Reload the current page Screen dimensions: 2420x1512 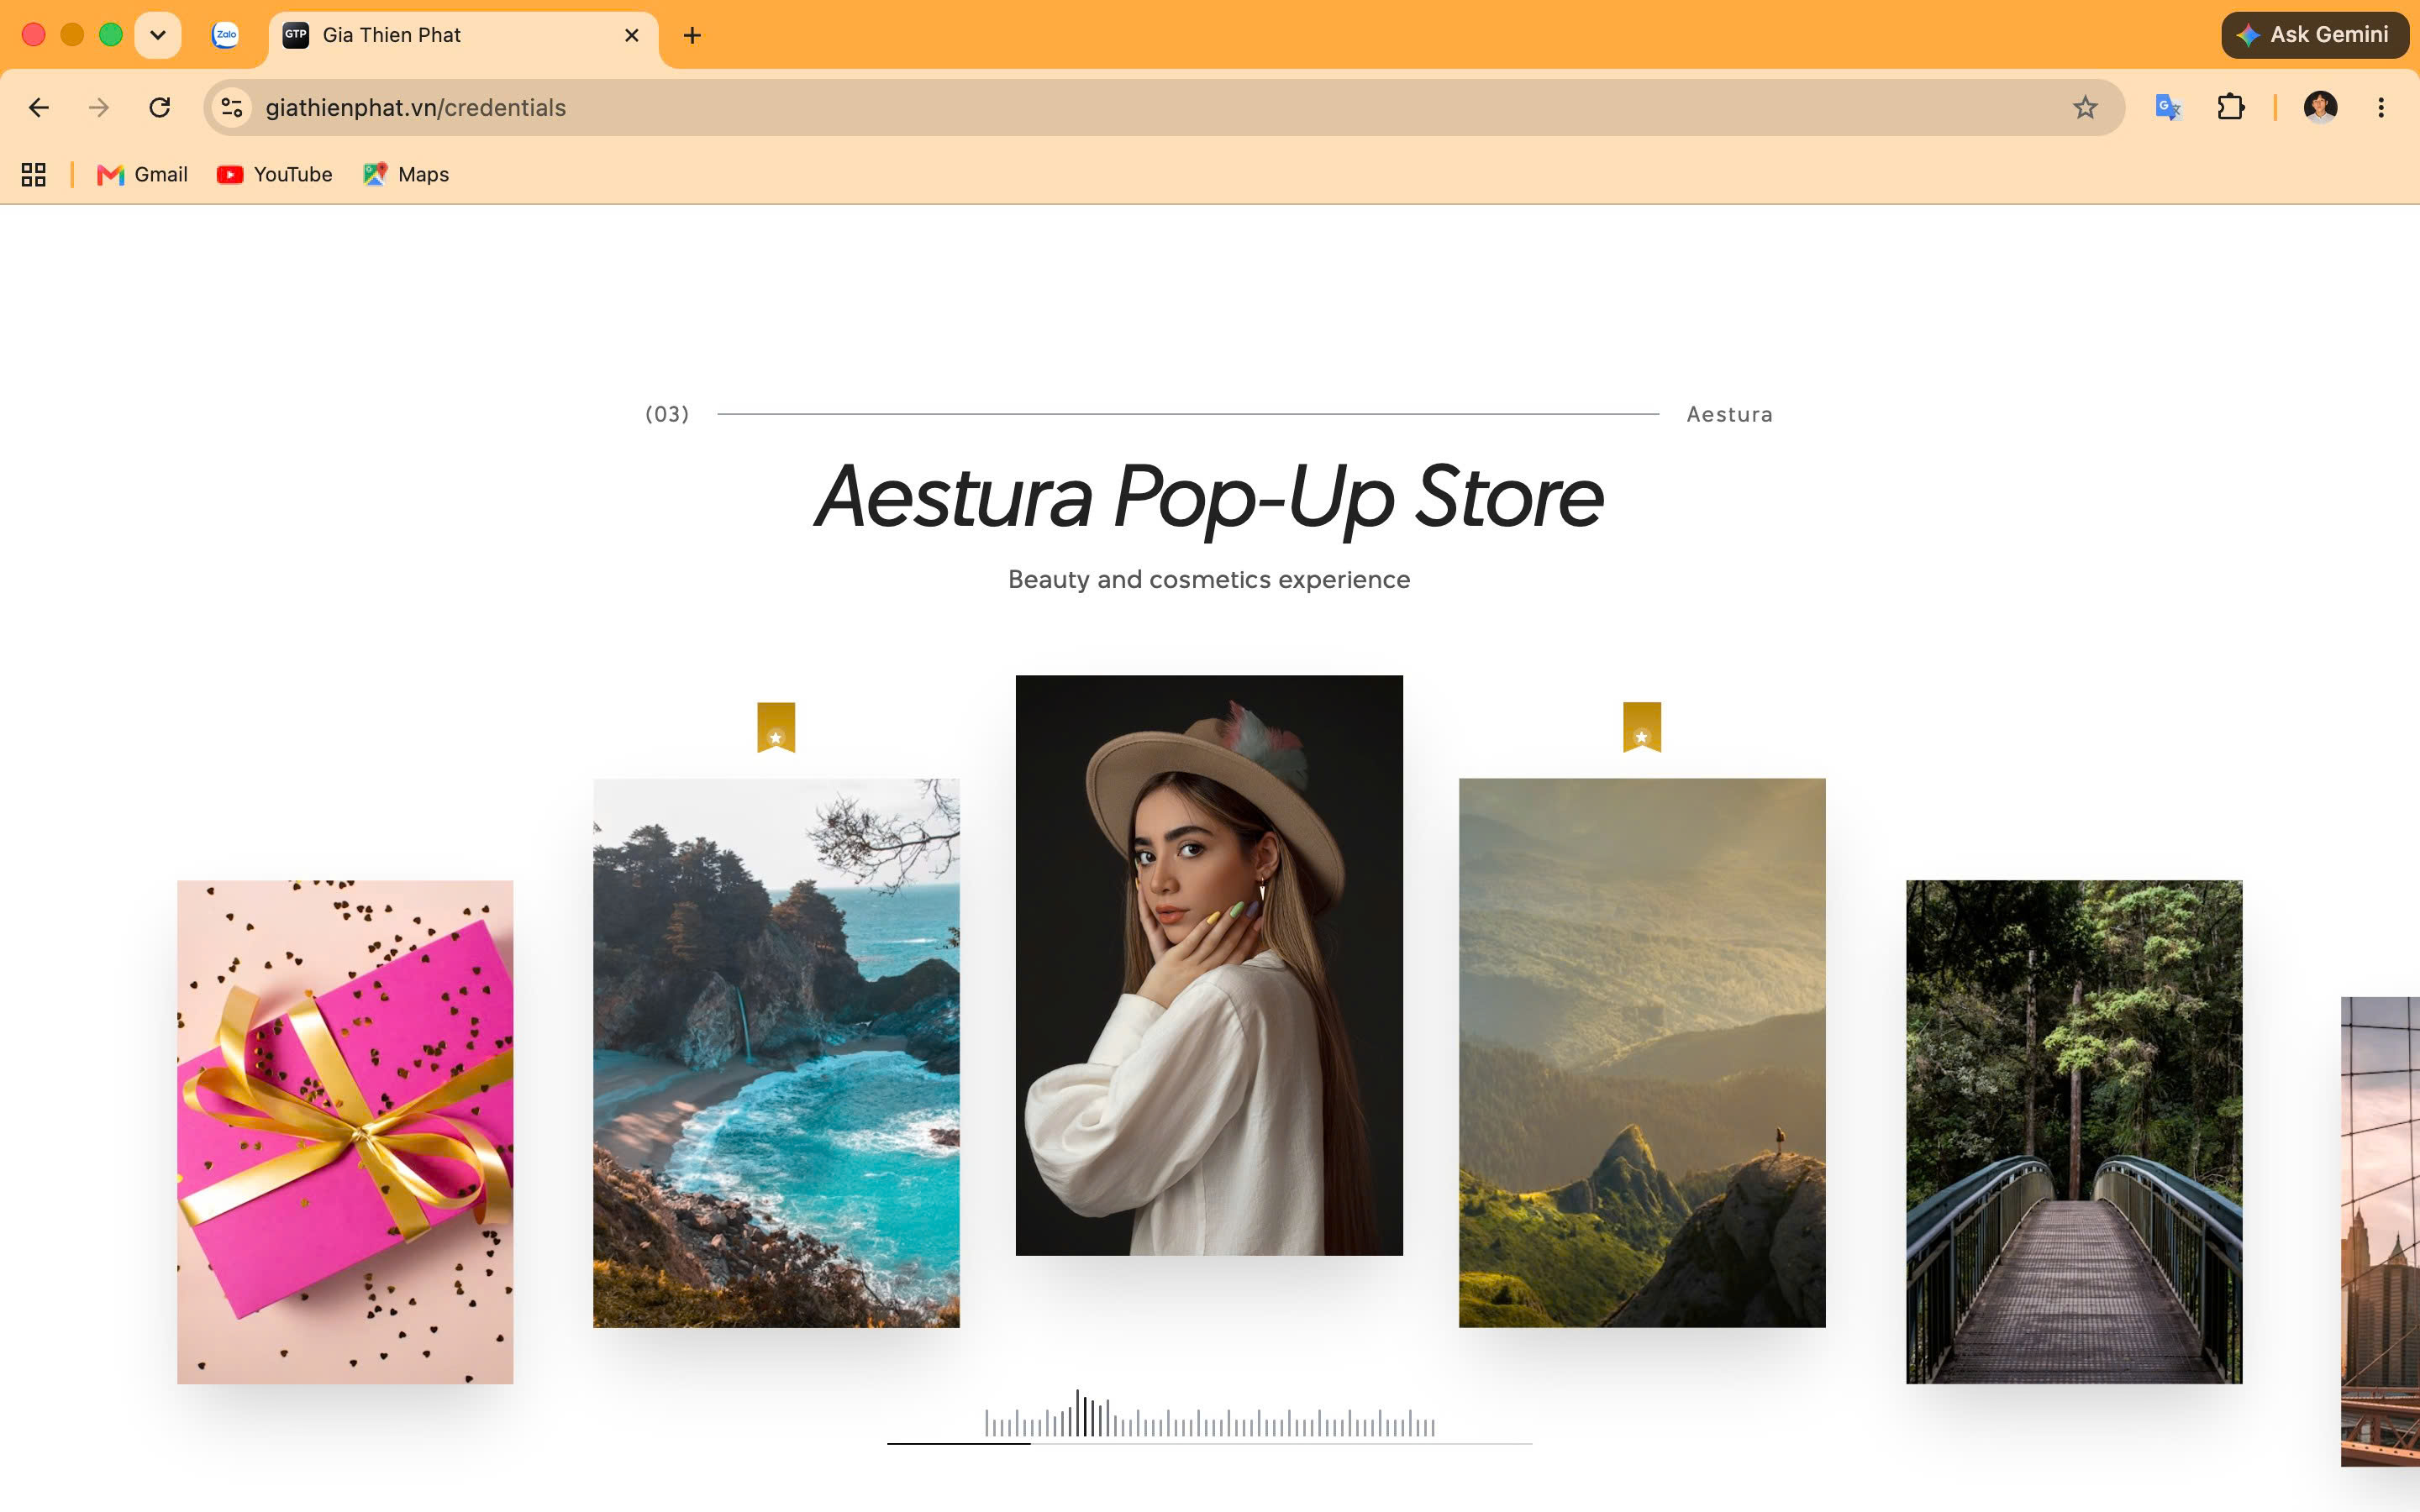point(159,107)
